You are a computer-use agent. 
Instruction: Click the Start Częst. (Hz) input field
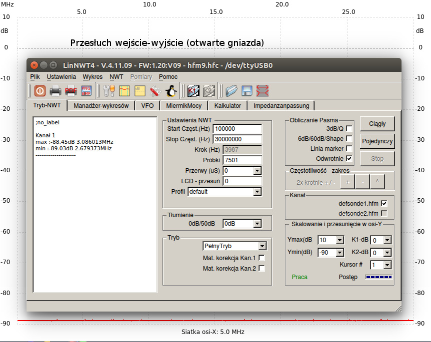tap(237, 129)
